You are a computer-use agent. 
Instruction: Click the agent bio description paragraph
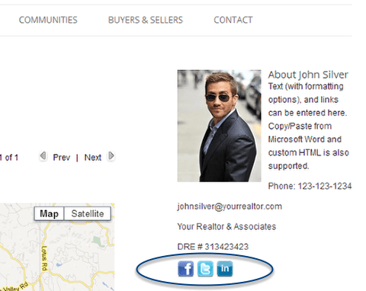[x=308, y=126]
